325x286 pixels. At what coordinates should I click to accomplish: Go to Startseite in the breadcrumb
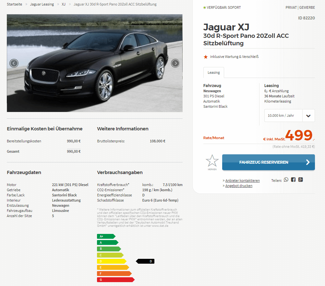14,4
